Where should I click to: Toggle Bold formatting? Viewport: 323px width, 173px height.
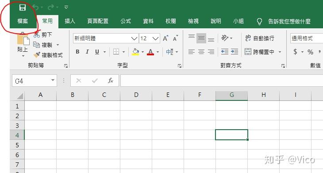pos(77,52)
